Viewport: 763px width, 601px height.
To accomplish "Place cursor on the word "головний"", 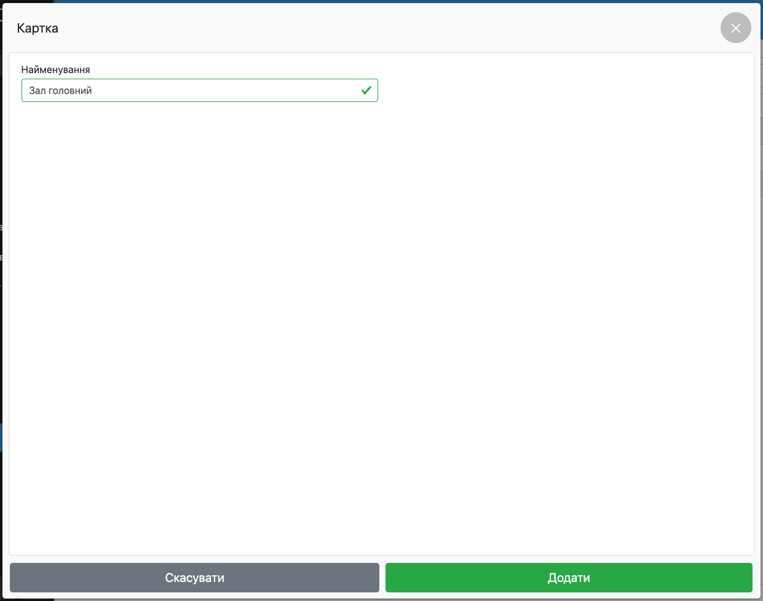I will point(70,90).
